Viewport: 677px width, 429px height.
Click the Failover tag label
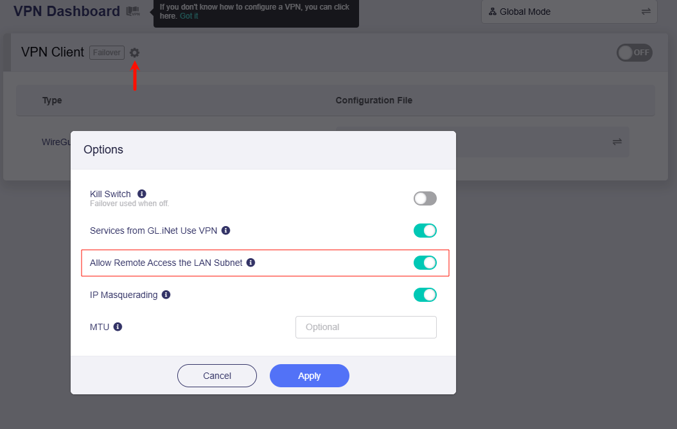tap(107, 53)
